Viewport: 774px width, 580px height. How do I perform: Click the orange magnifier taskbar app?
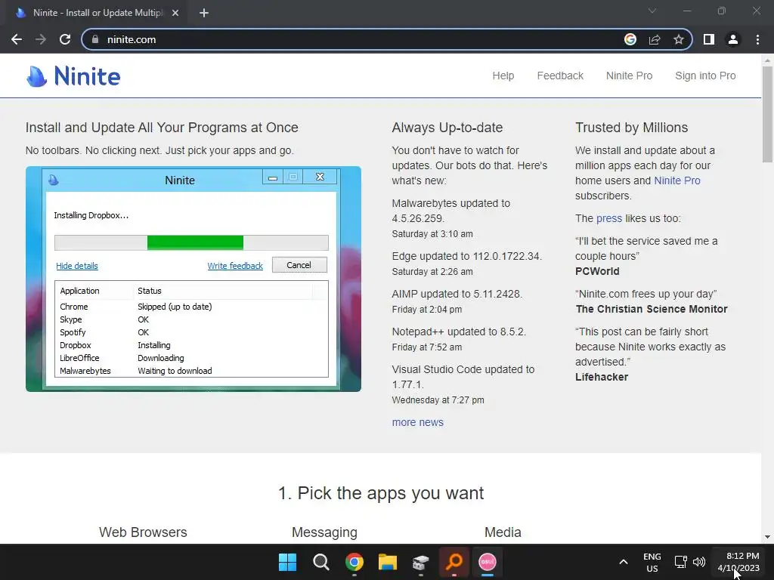(454, 562)
